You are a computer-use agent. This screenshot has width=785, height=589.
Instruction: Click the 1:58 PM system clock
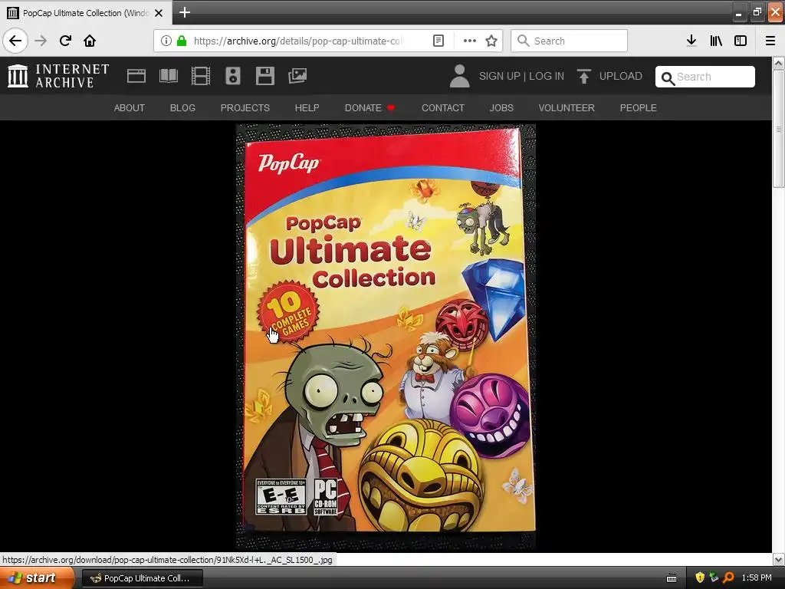click(x=757, y=578)
